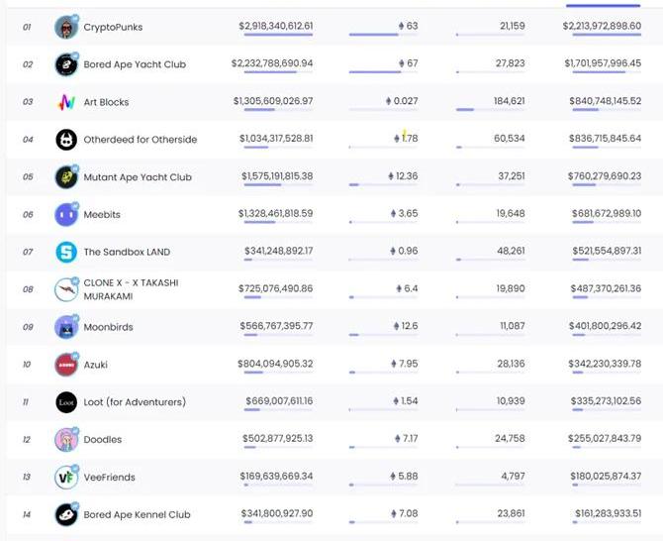This screenshot has width=663, height=541.
Task: Select Art Blocks total $840,748,145.52
Action: (606, 101)
